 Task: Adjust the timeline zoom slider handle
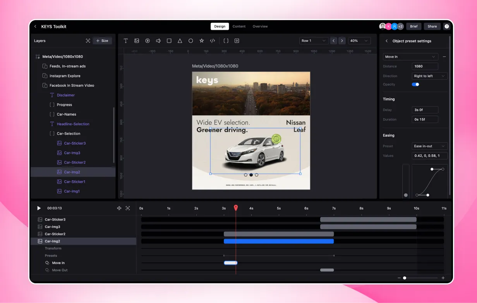405,278
